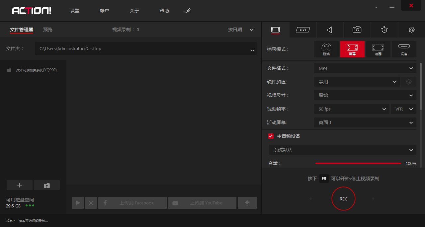The width and height of the screenshot is (425, 227).
Task: Open the LIVE streaming tab
Action: (x=302, y=30)
